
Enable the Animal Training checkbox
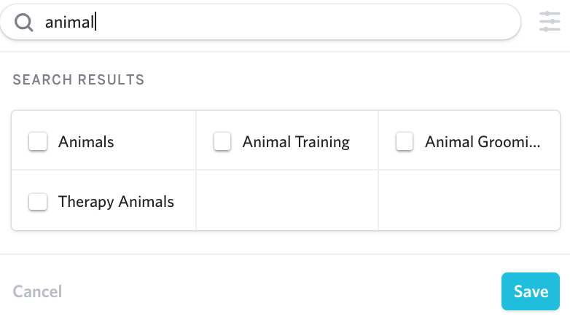coord(222,141)
